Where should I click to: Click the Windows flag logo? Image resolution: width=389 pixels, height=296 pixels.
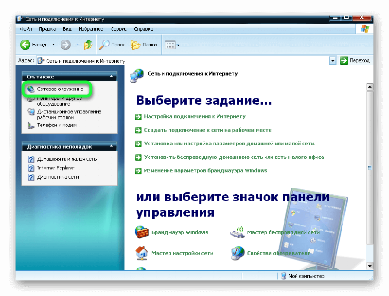coord(365,29)
